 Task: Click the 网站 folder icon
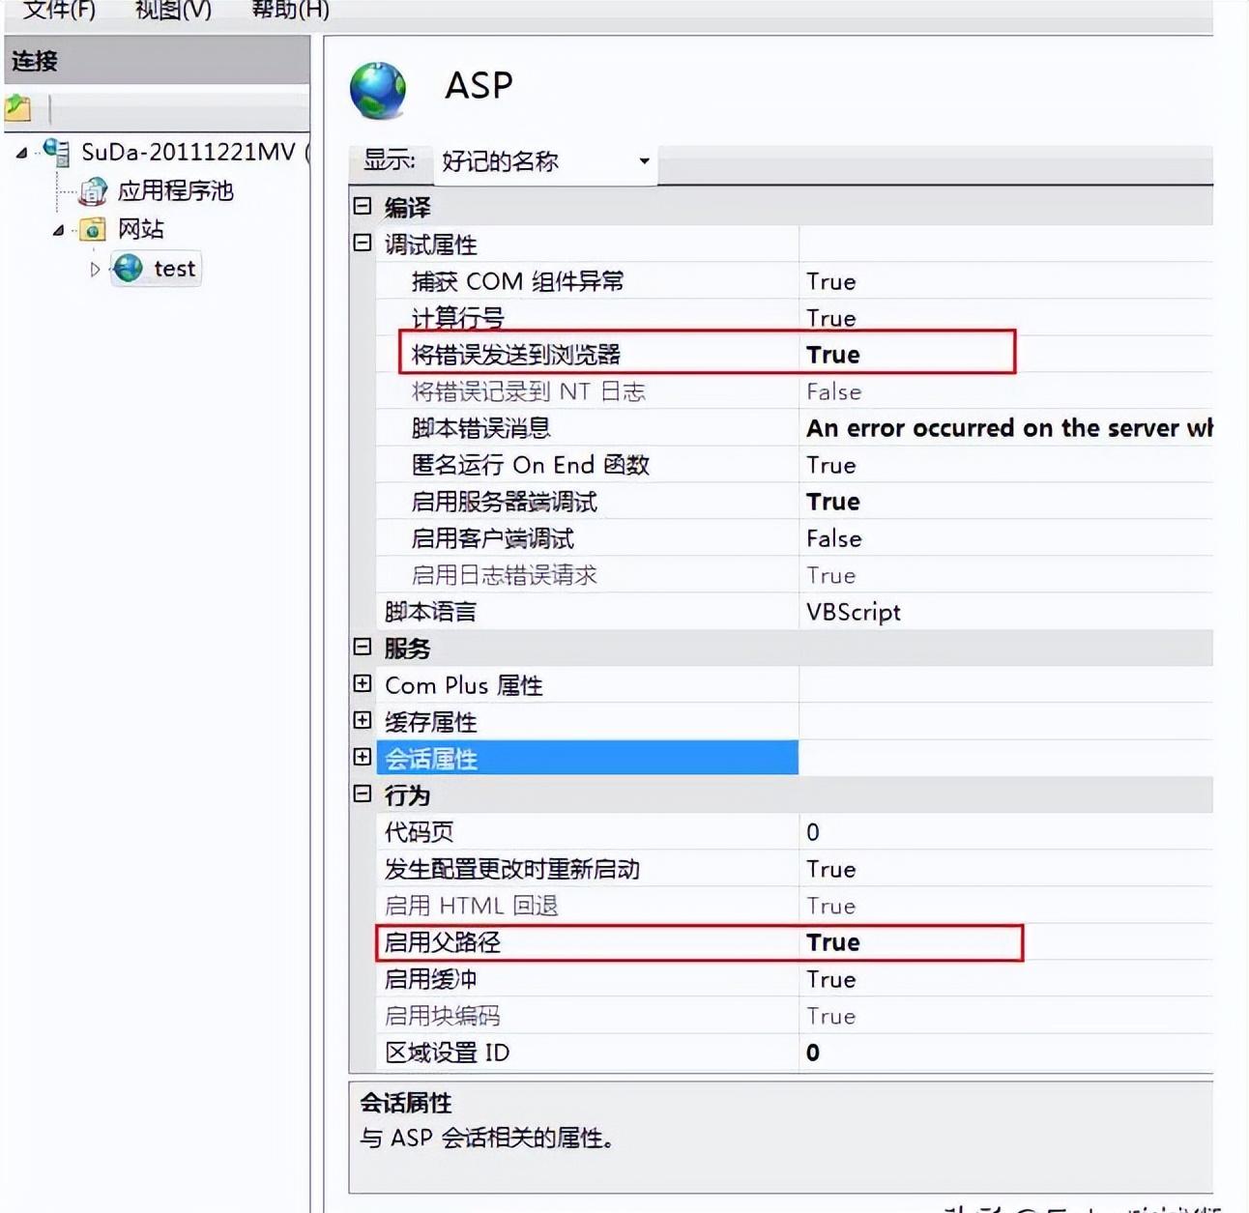(x=93, y=230)
